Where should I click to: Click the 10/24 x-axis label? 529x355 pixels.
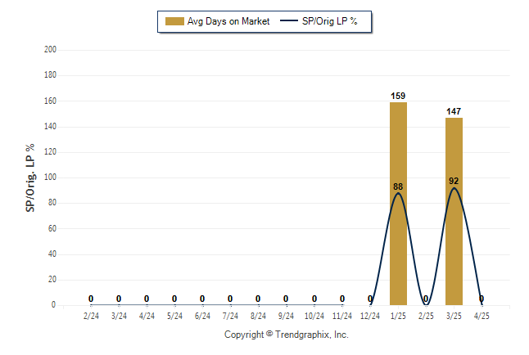point(314,316)
